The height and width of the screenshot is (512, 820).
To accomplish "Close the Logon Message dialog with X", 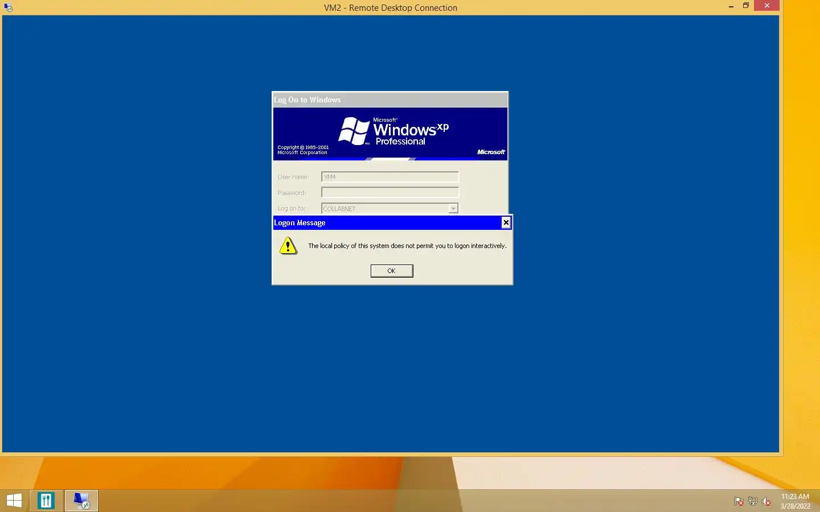I will 506,222.
